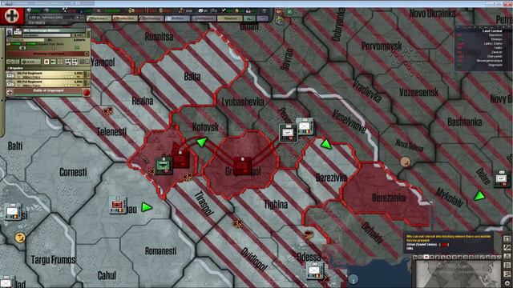Click the red alert icon right of top tabs

click(279, 12)
